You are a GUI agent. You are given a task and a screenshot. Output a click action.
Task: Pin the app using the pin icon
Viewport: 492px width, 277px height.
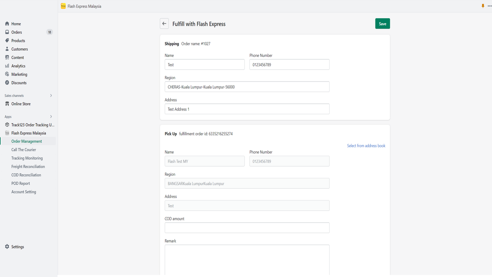(483, 6)
